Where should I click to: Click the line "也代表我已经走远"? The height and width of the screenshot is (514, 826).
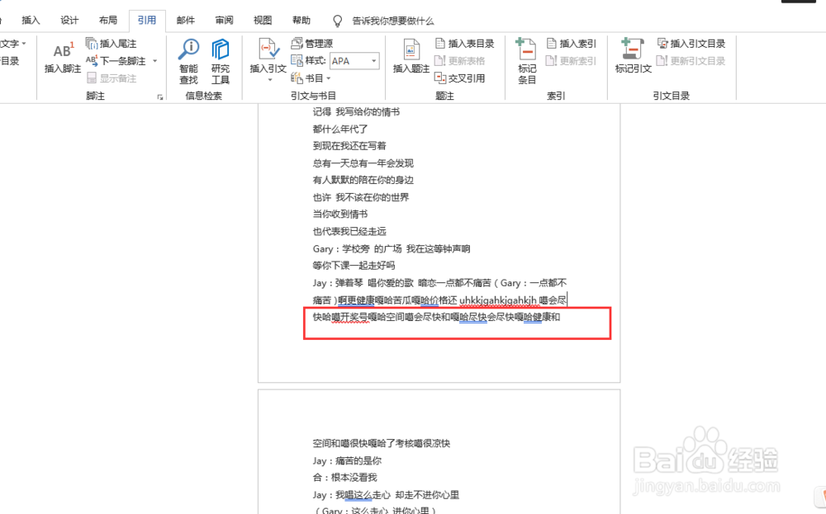[x=349, y=232]
